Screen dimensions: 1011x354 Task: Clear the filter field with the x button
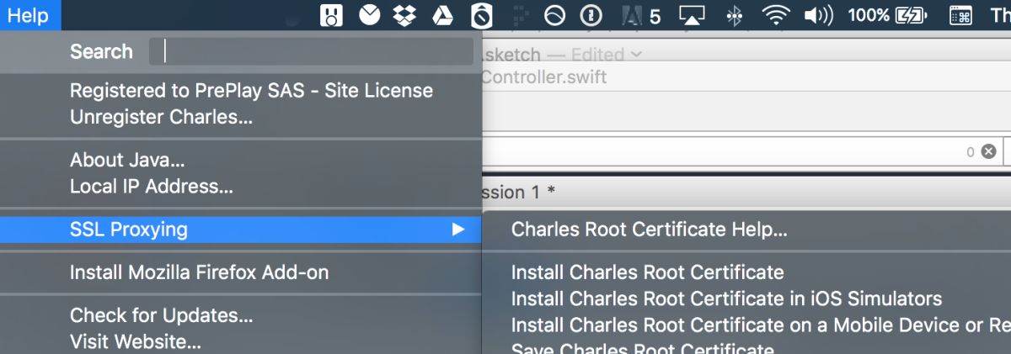click(988, 151)
